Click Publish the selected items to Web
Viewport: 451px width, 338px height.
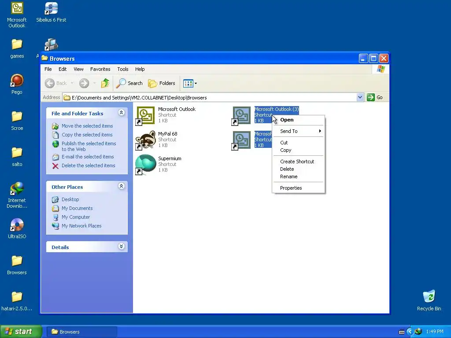(x=84, y=146)
